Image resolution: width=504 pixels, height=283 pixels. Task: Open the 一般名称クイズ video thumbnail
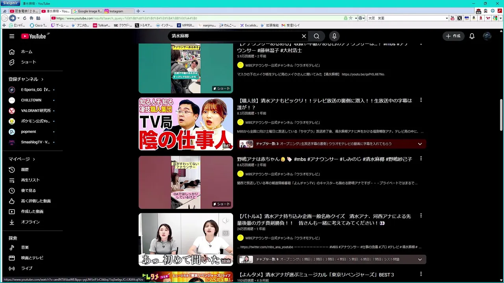point(186,239)
